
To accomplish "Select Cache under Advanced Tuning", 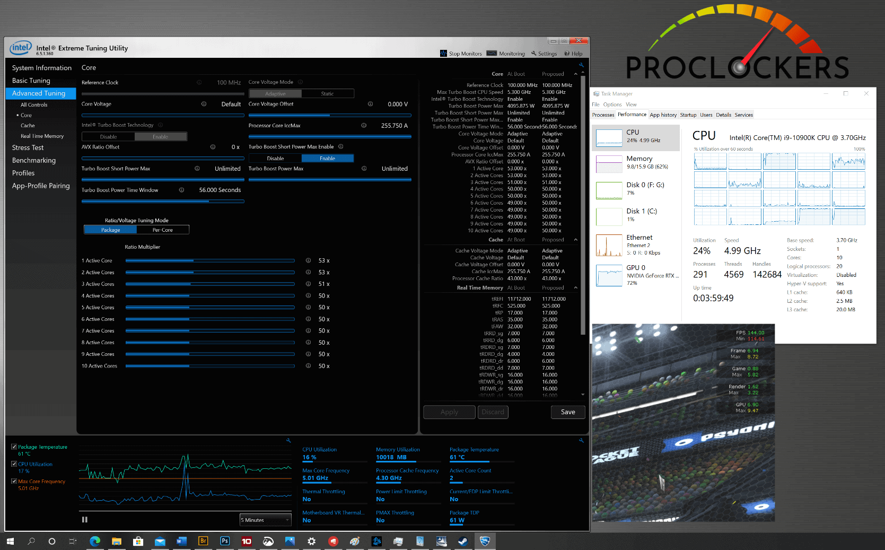I will (28, 126).
